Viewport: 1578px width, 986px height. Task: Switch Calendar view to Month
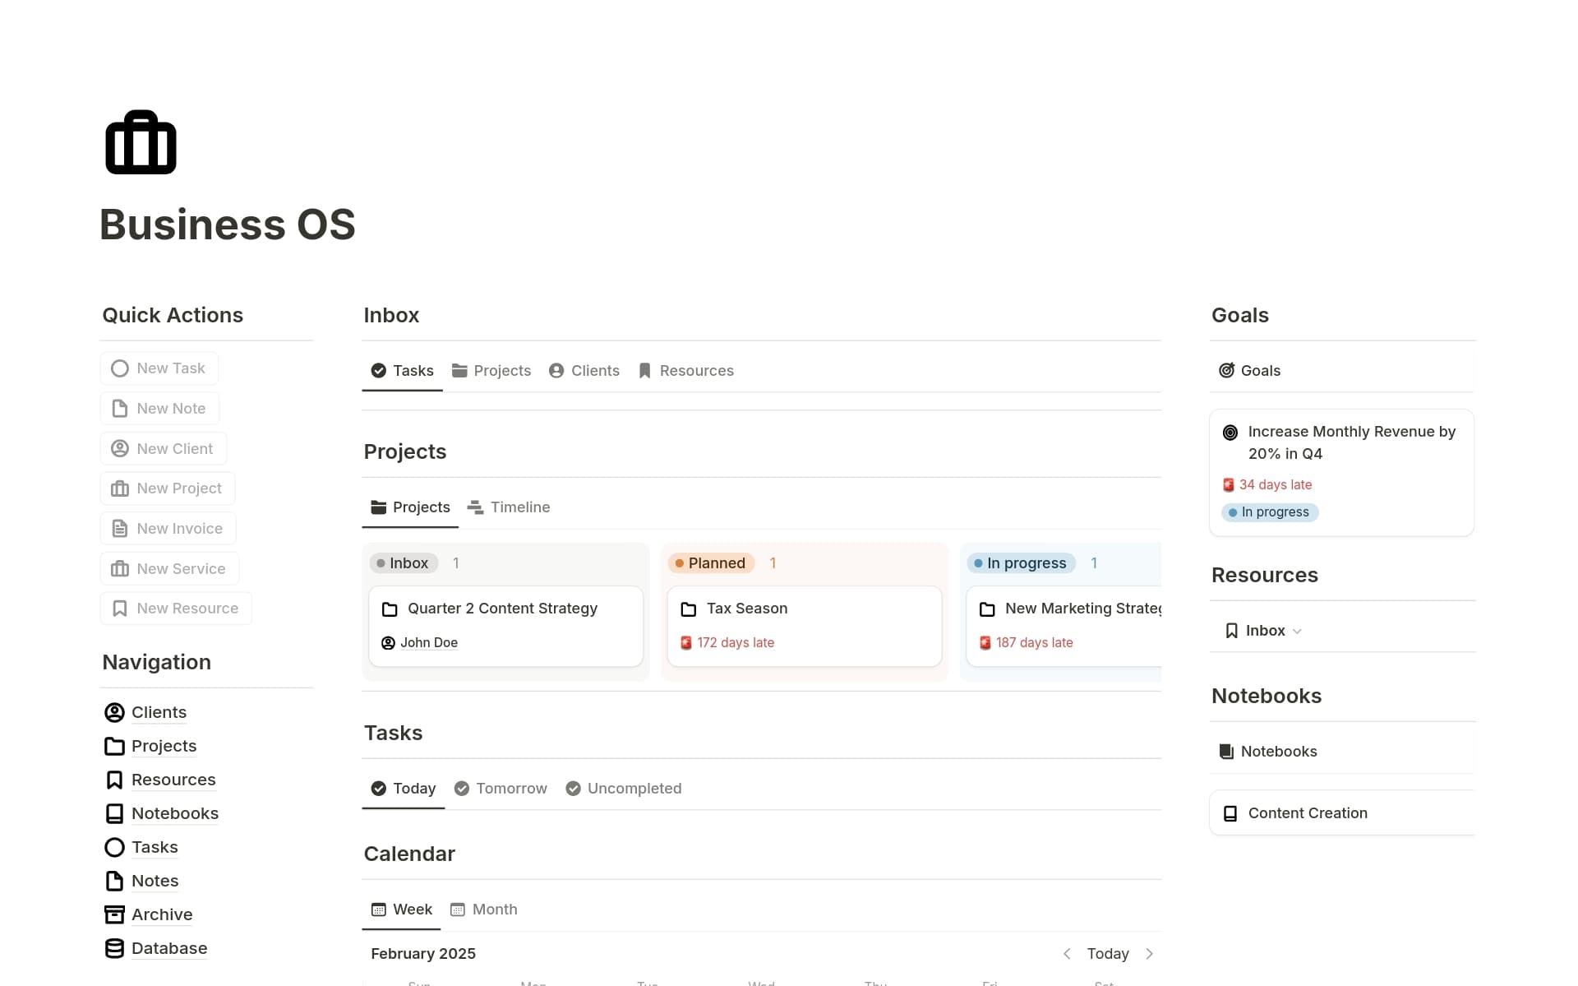pyautogui.click(x=483, y=909)
